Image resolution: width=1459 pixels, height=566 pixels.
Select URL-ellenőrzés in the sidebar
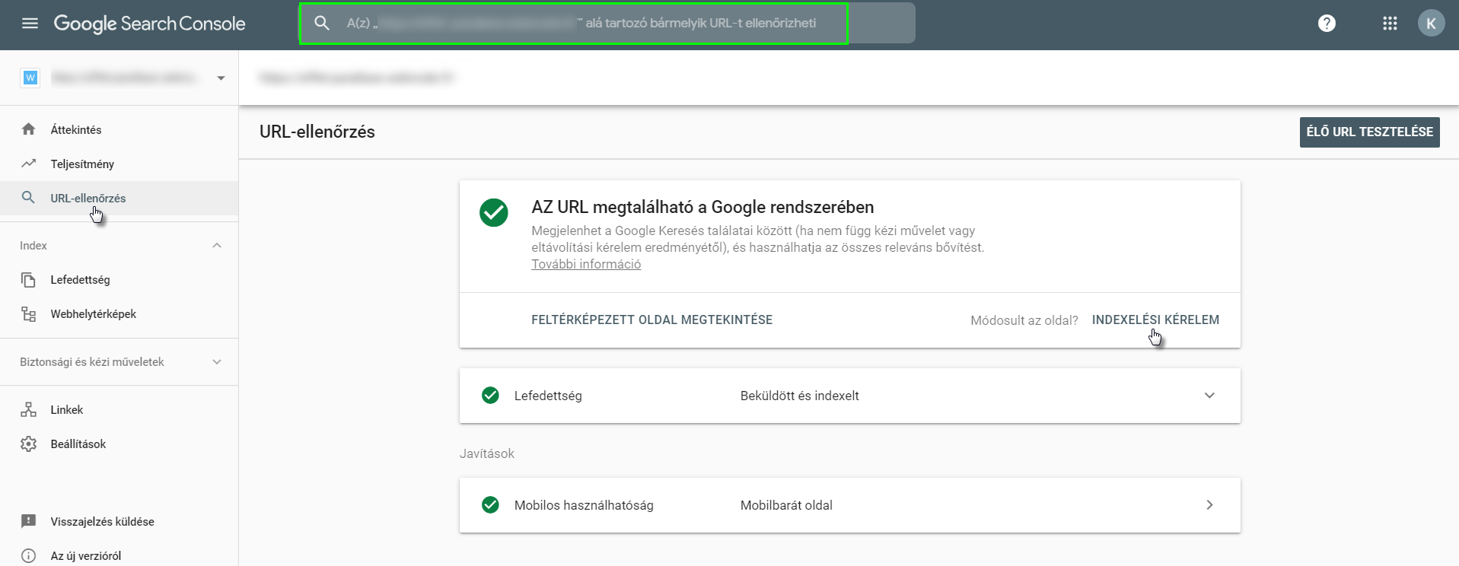[119, 198]
